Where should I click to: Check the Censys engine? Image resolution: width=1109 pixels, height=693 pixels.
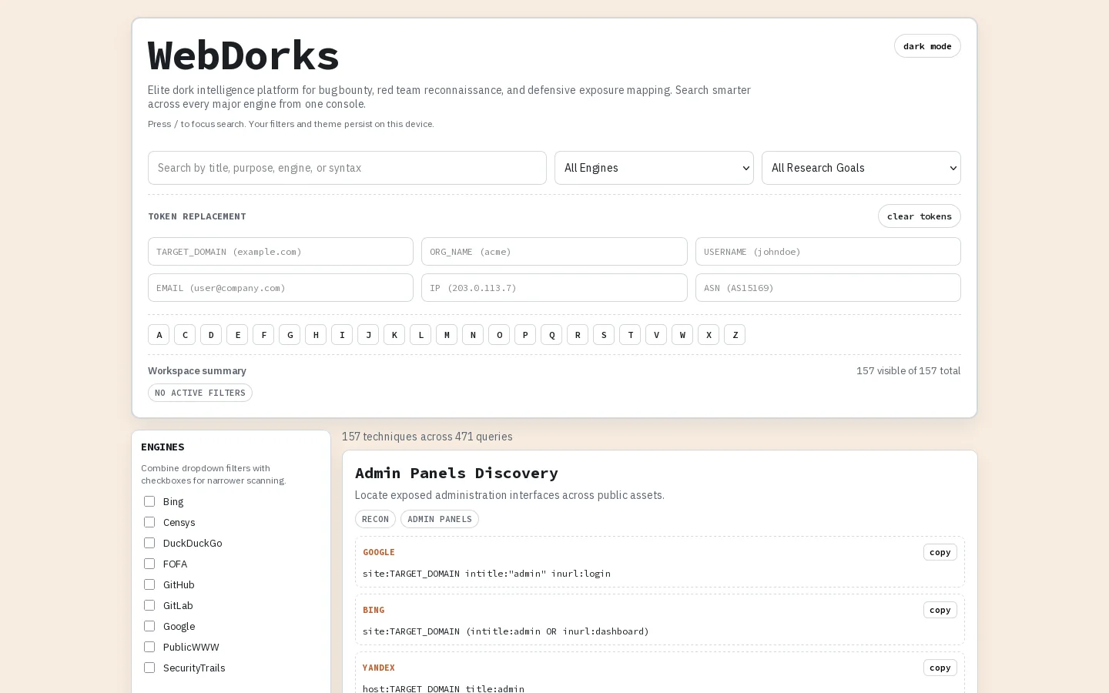(x=149, y=522)
